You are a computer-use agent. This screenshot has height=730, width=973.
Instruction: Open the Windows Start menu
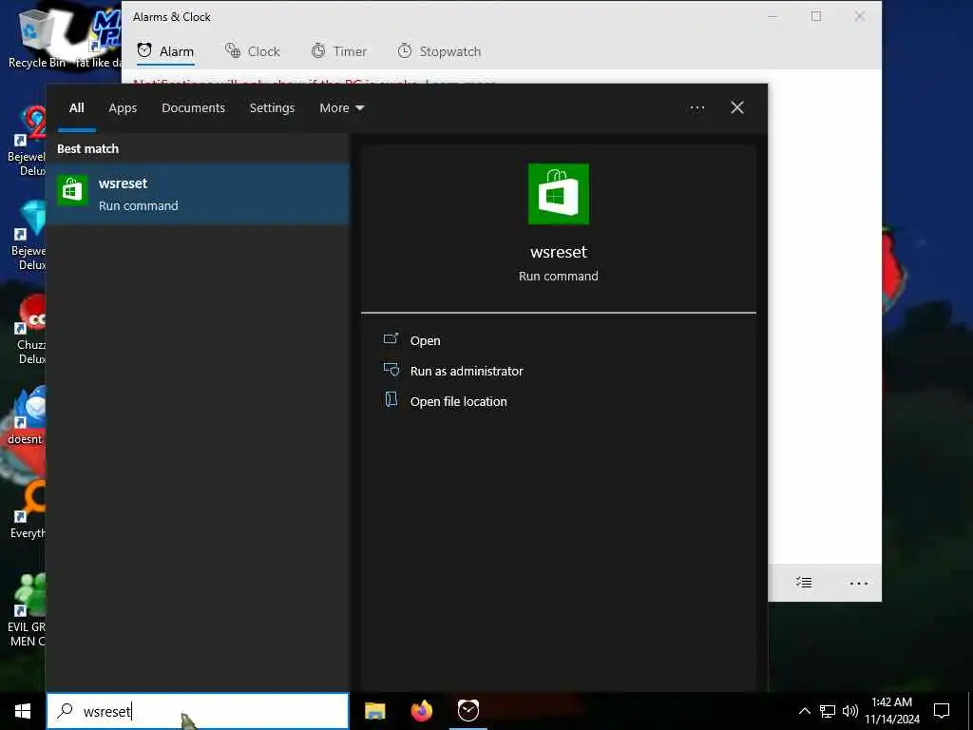pos(23,711)
